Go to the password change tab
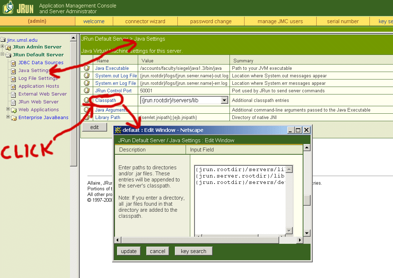 click(x=211, y=21)
